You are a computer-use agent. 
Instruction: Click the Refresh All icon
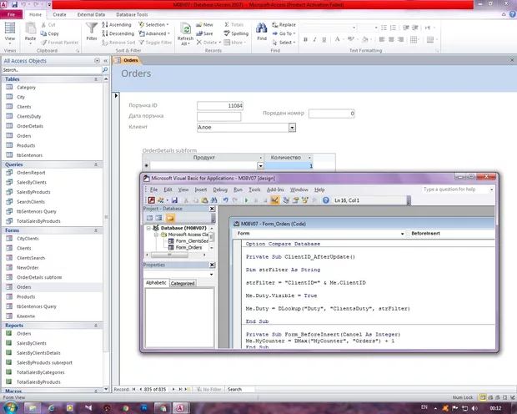185,30
